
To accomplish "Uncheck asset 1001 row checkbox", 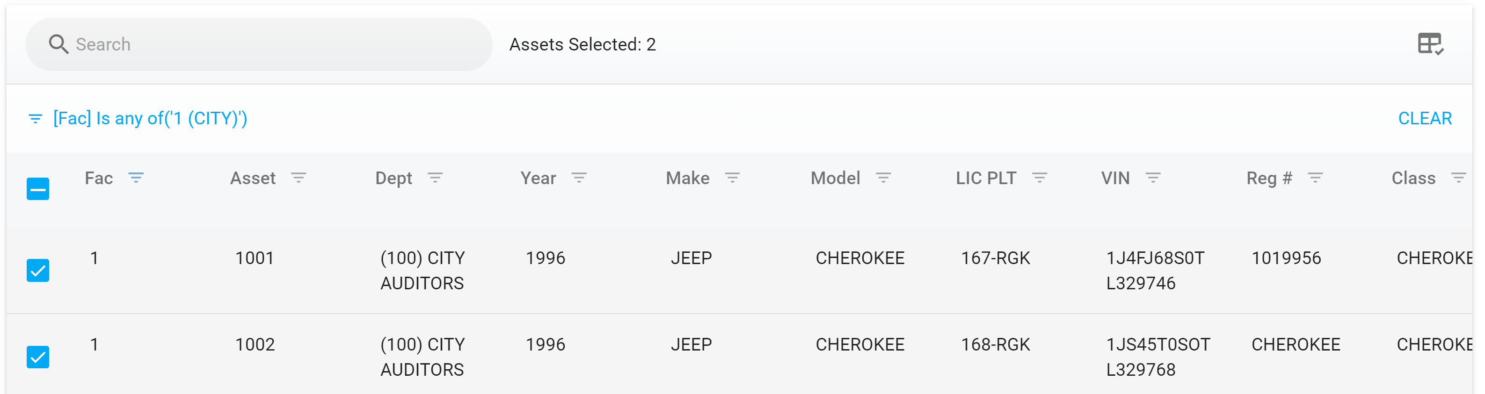I will [x=37, y=269].
